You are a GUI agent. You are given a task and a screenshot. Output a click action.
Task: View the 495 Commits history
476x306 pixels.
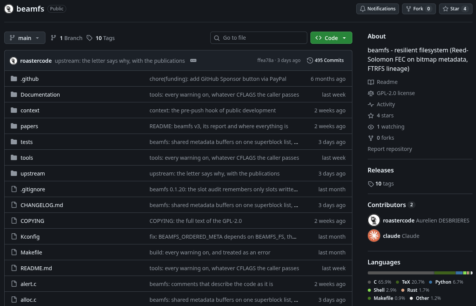325,60
